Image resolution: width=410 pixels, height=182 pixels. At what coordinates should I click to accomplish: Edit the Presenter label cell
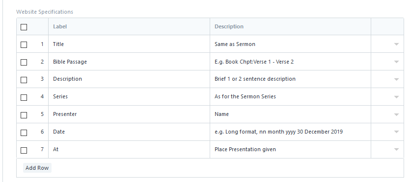coord(129,114)
